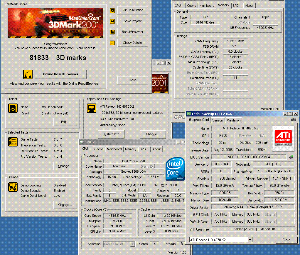Click the GPU-Z Name field value
Screen dimensions: 300x255
pos(240,128)
